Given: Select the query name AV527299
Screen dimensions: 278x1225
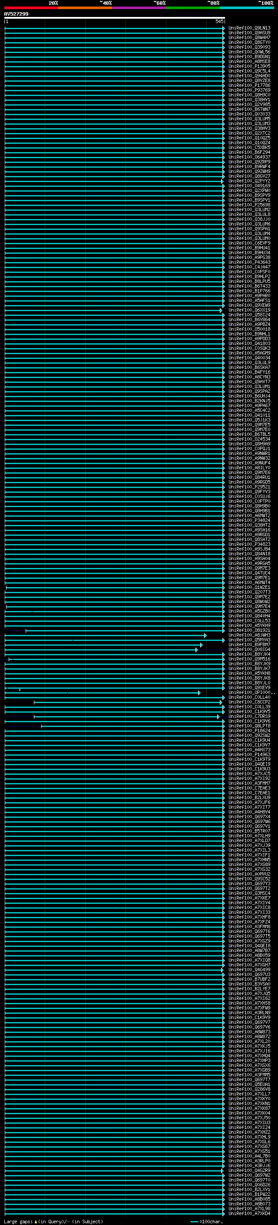Looking at the screenshot, I should pos(16,14).
